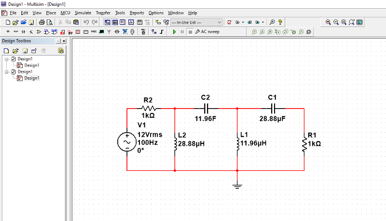Collapse the first Design1 tree node
The width and height of the screenshot is (386, 221).
click(7, 59)
